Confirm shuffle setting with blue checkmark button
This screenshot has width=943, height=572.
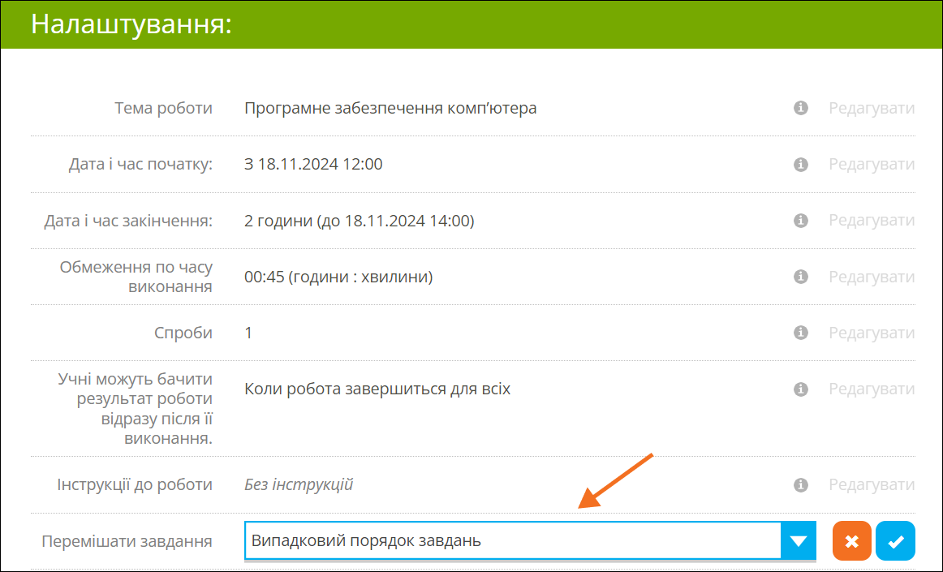click(895, 541)
